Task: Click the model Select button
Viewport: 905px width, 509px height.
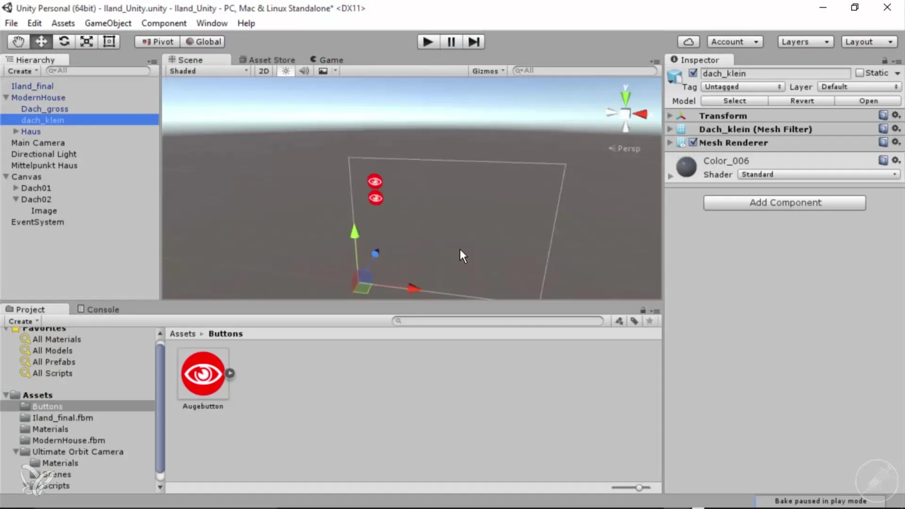Action: pos(734,101)
